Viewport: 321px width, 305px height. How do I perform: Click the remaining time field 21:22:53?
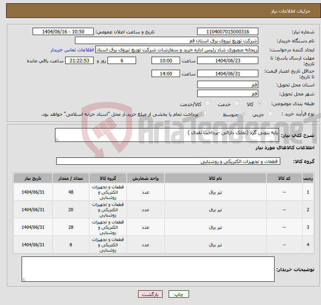pyautogui.click(x=79, y=60)
